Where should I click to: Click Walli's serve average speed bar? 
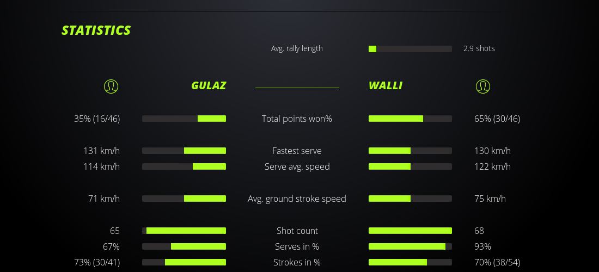(410, 166)
